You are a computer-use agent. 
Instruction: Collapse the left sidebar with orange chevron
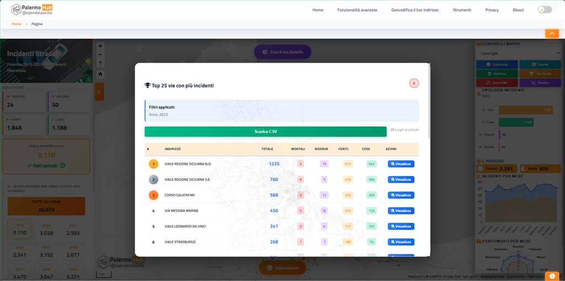99,91
